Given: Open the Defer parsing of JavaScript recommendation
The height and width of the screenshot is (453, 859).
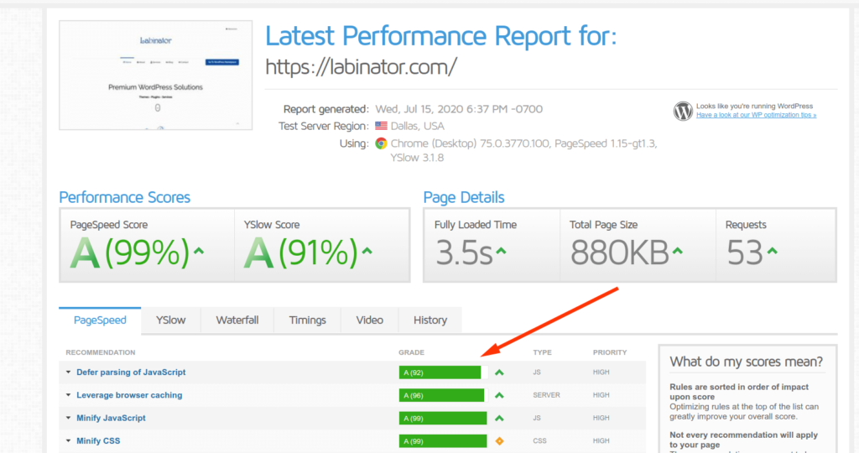Looking at the screenshot, I should pyautogui.click(x=131, y=372).
